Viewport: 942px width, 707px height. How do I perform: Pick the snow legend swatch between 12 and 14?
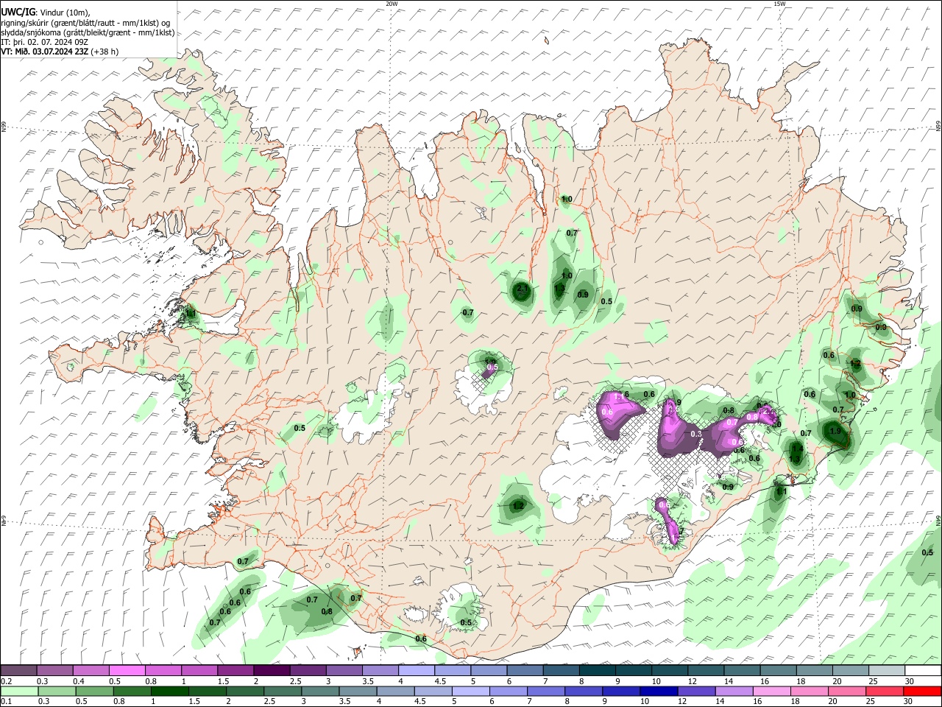(x=706, y=671)
